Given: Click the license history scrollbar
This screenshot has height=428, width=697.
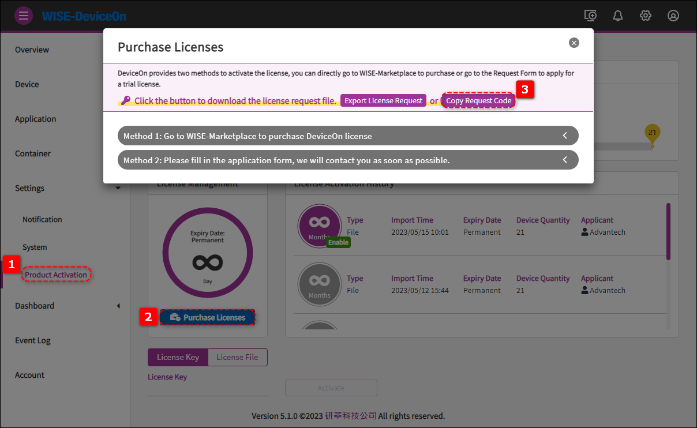Looking at the screenshot, I should (x=668, y=231).
